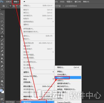Image resolution: width=104 pixels, height=103 pixels.
Task: Select the Blur droplet tool
Action: pyautogui.click(x=2, y=58)
